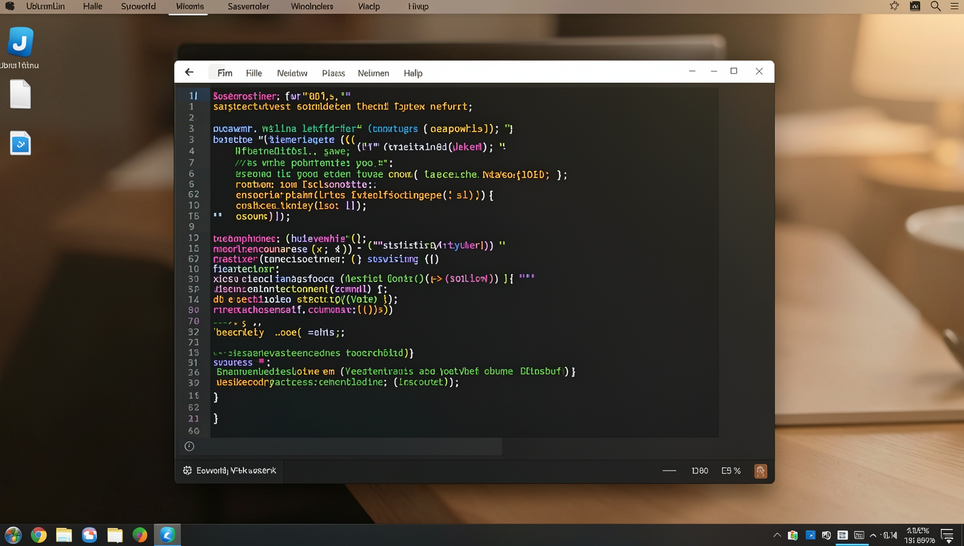The height and width of the screenshot is (546, 964).
Task: Open the notification center icon beside the clock
Action: [x=947, y=535]
